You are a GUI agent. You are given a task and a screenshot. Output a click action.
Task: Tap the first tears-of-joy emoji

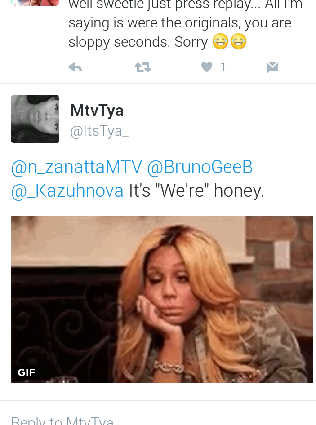pyautogui.click(x=220, y=41)
